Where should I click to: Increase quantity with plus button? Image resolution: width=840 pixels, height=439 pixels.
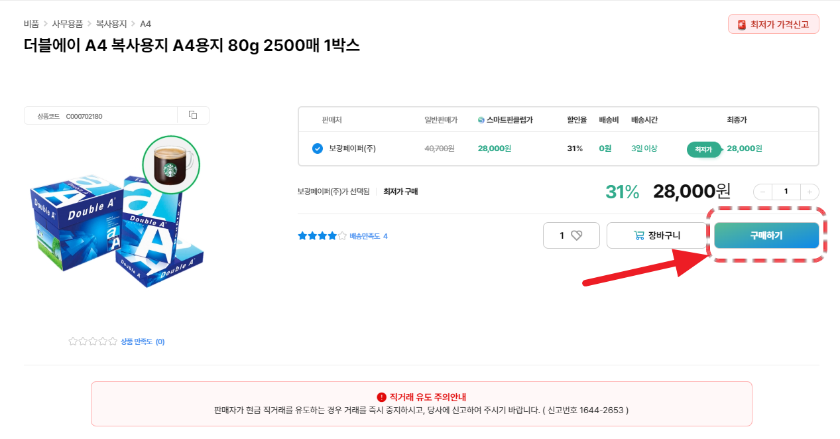pos(810,192)
